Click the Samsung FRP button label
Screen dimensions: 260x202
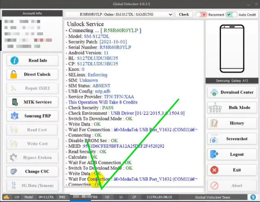(x=38, y=116)
